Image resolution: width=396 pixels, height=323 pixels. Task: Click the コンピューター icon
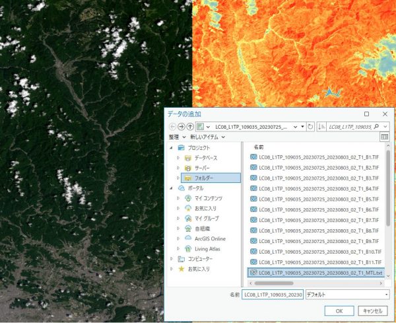181,259
